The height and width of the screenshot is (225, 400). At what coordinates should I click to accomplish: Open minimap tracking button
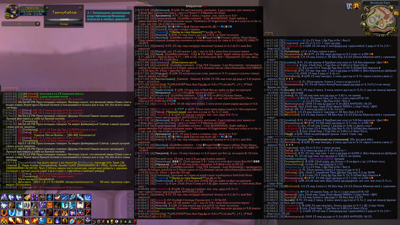[x=367, y=9]
